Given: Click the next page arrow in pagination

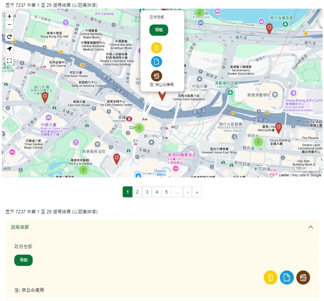Looking at the screenshot, I should point(187,192).
